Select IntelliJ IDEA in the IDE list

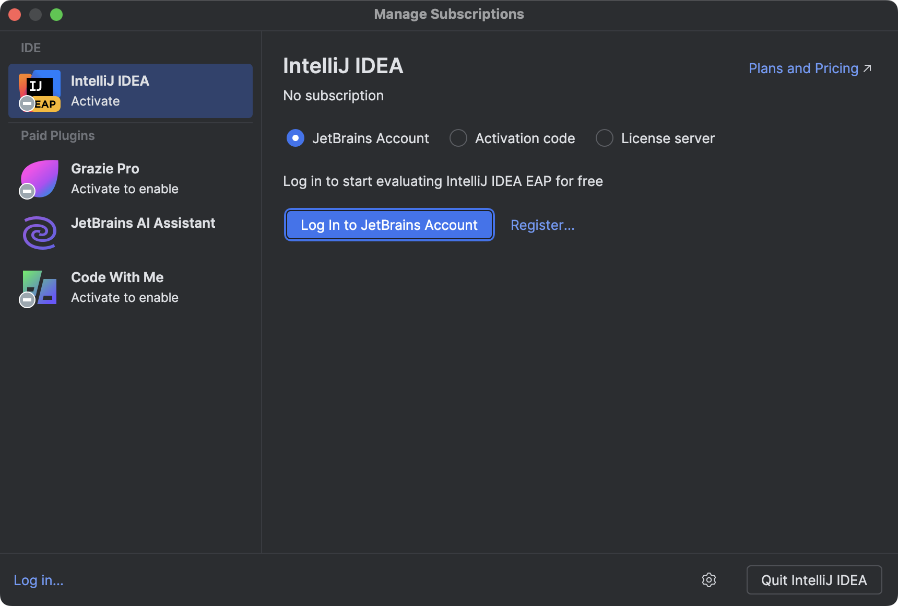coord(131,91)
